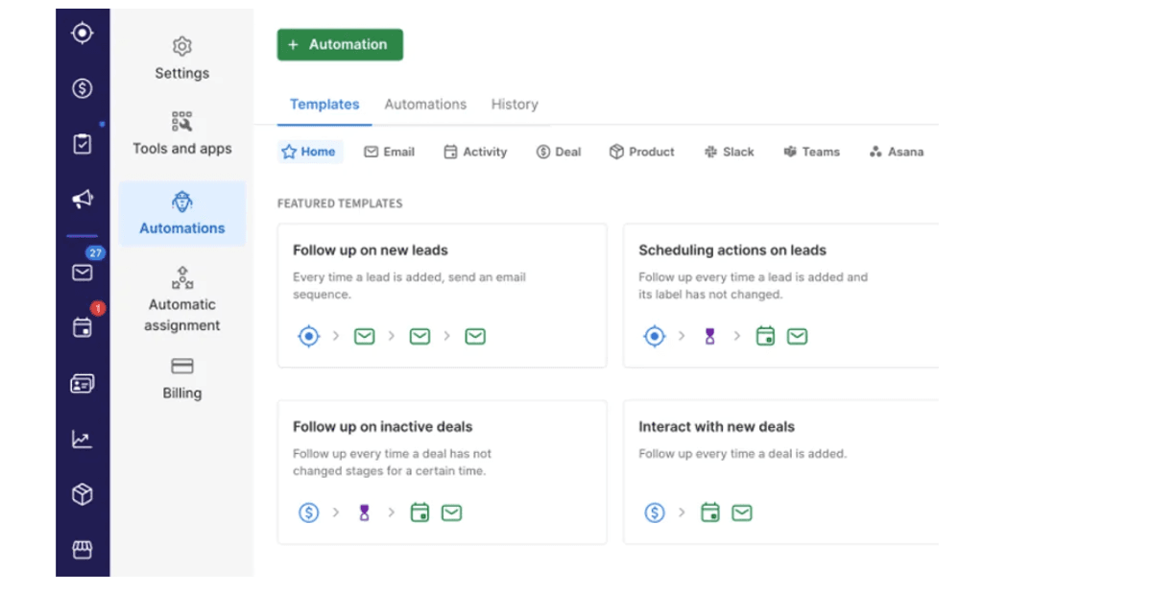
Task: Click last email icon in Follow up on new leads
Action: (x=475, y=336)
